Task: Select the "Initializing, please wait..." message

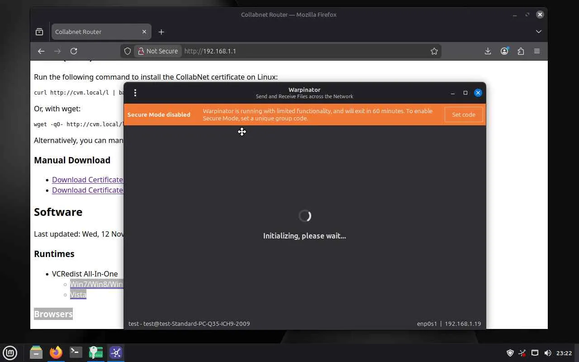Action: 304,236
